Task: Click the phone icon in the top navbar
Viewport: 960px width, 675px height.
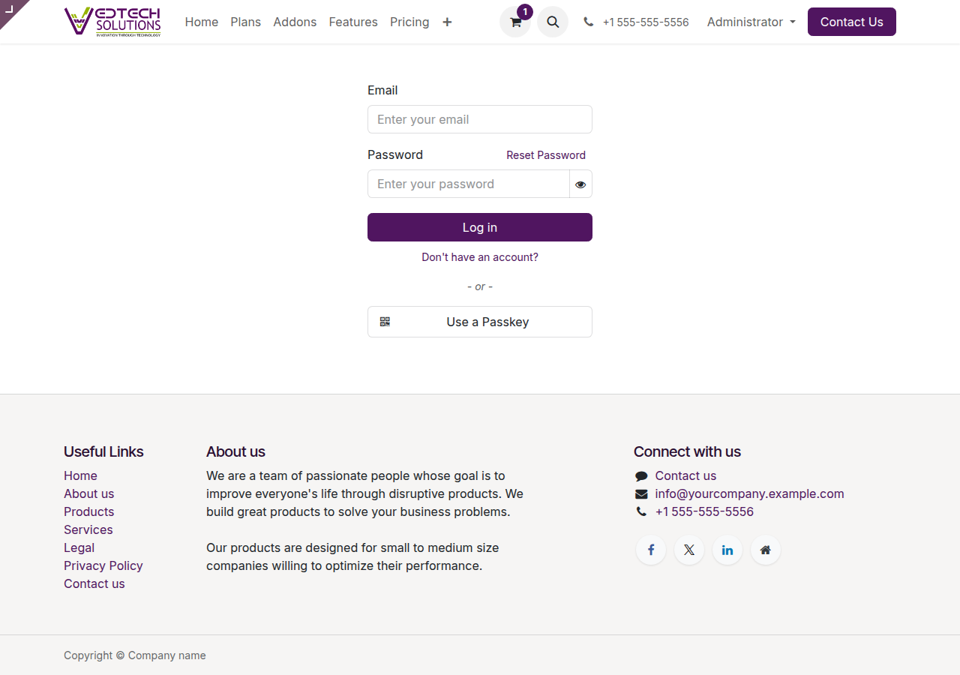Action: click(x=588, y=22)
